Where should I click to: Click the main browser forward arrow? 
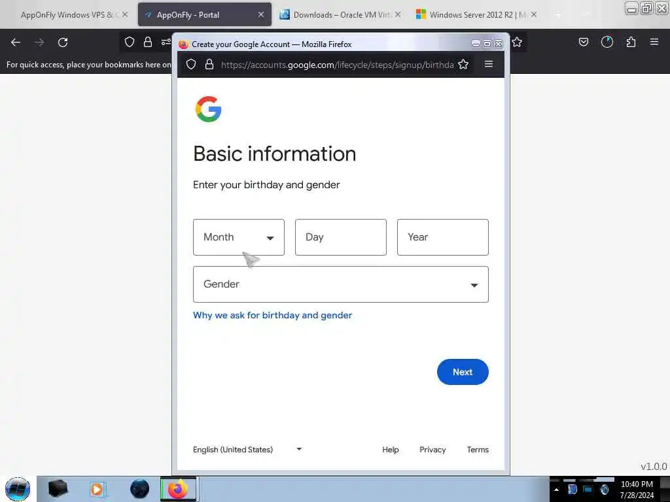(39, 42)
